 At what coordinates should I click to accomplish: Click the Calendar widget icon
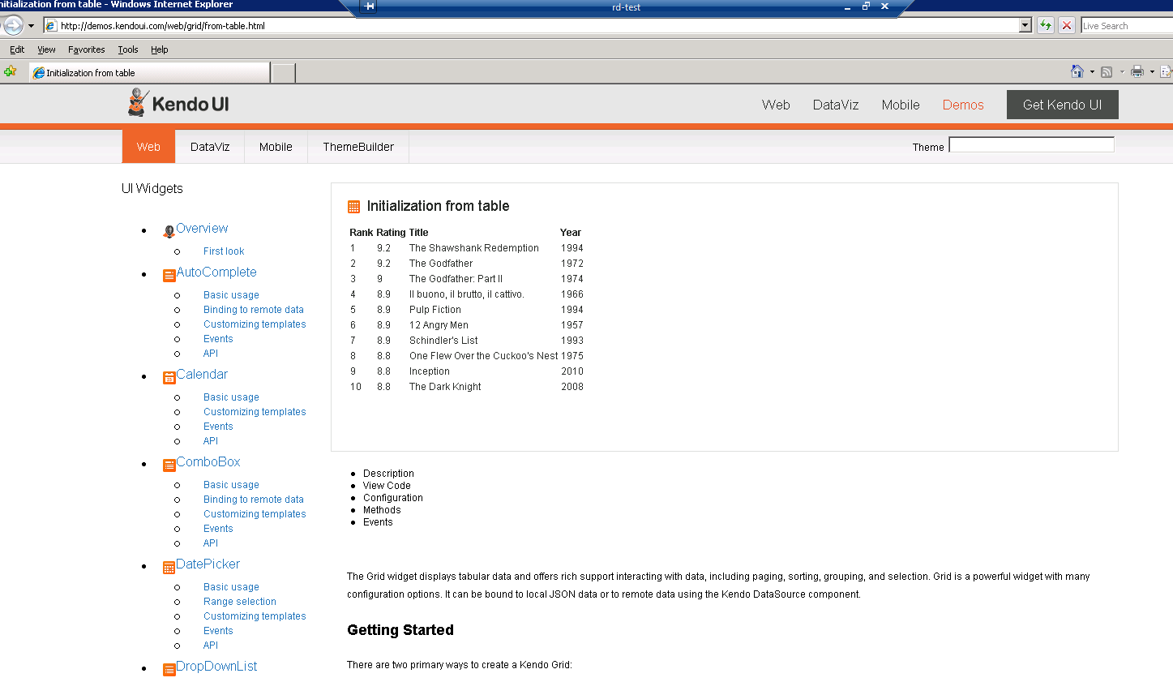point(169,378)
